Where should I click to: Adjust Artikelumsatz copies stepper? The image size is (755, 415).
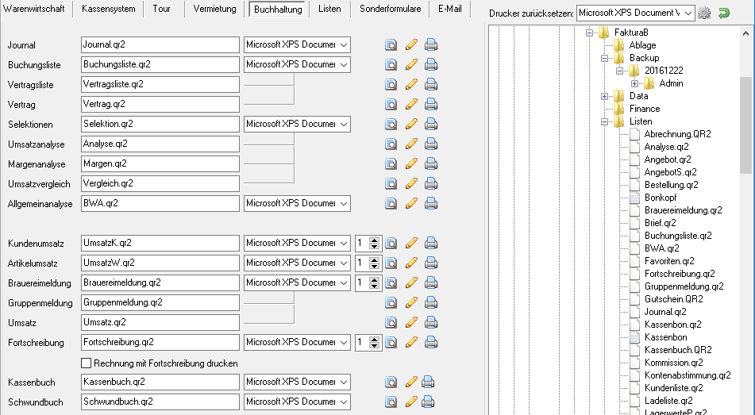pos(374,263)
